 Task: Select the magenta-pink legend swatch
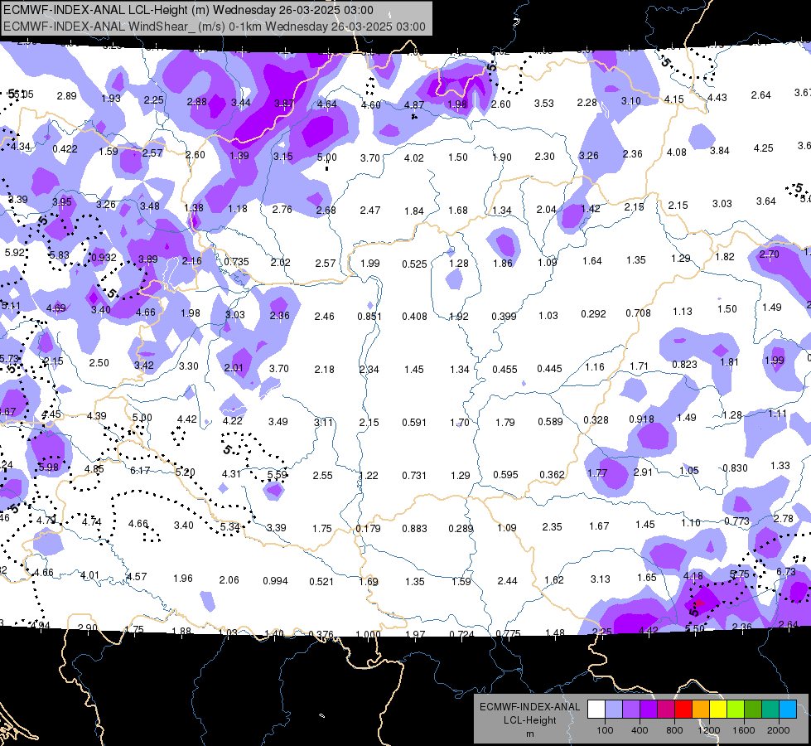coord(666,710)
